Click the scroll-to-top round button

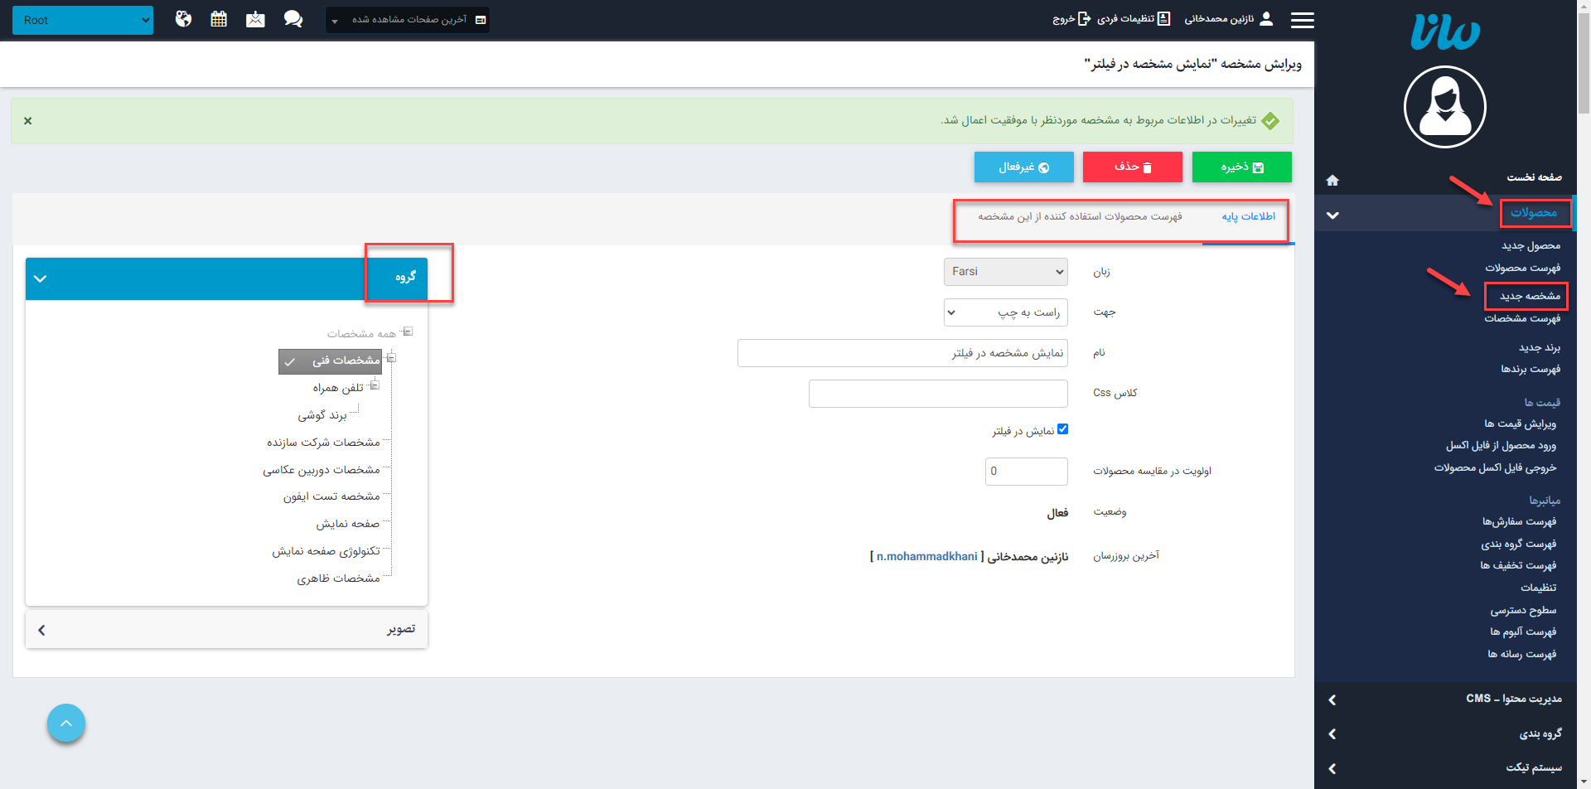(x=66, y=723)
